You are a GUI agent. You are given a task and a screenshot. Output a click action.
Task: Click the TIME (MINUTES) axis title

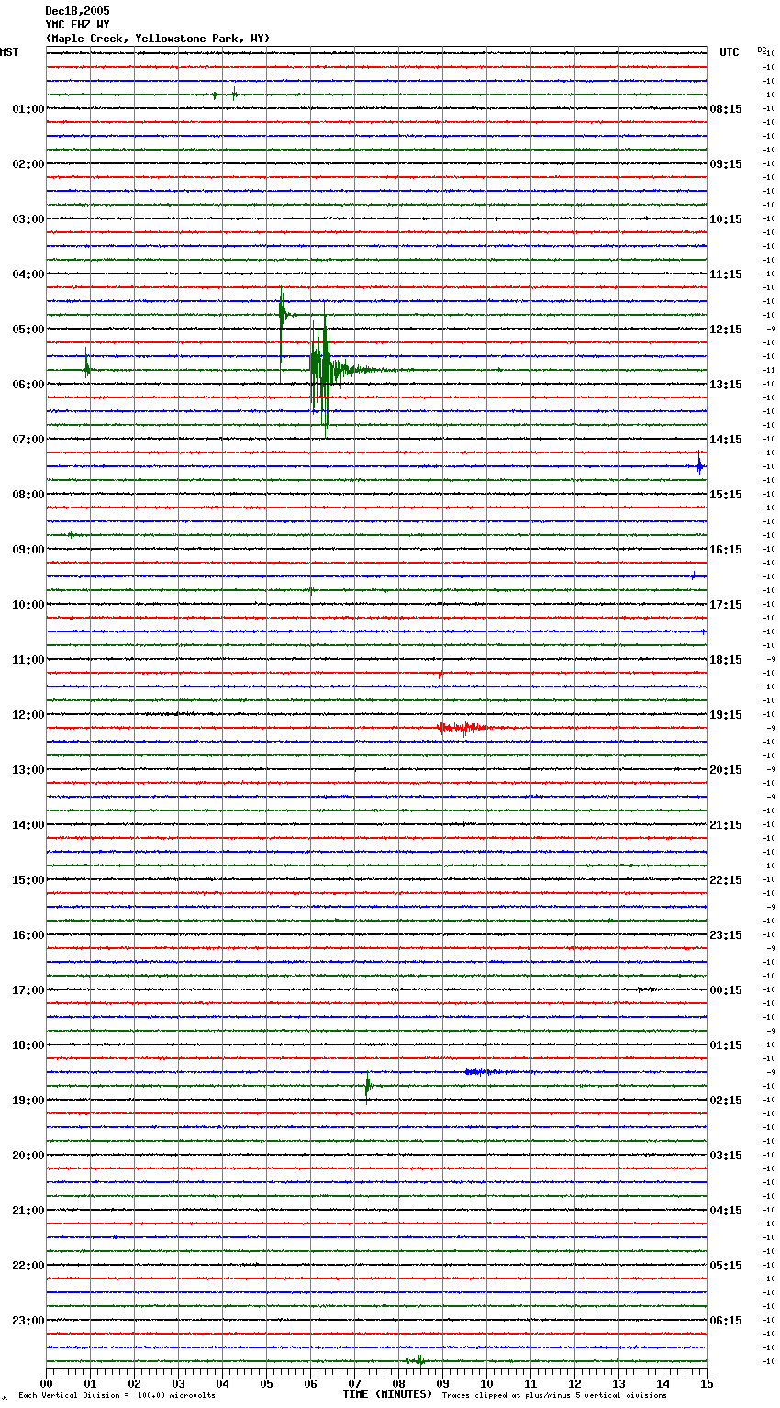coord(387,1394)
